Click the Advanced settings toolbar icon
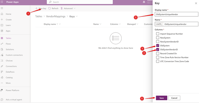This screenshot has height=103, width=199. pyautogui.click(x=62, y=8)
